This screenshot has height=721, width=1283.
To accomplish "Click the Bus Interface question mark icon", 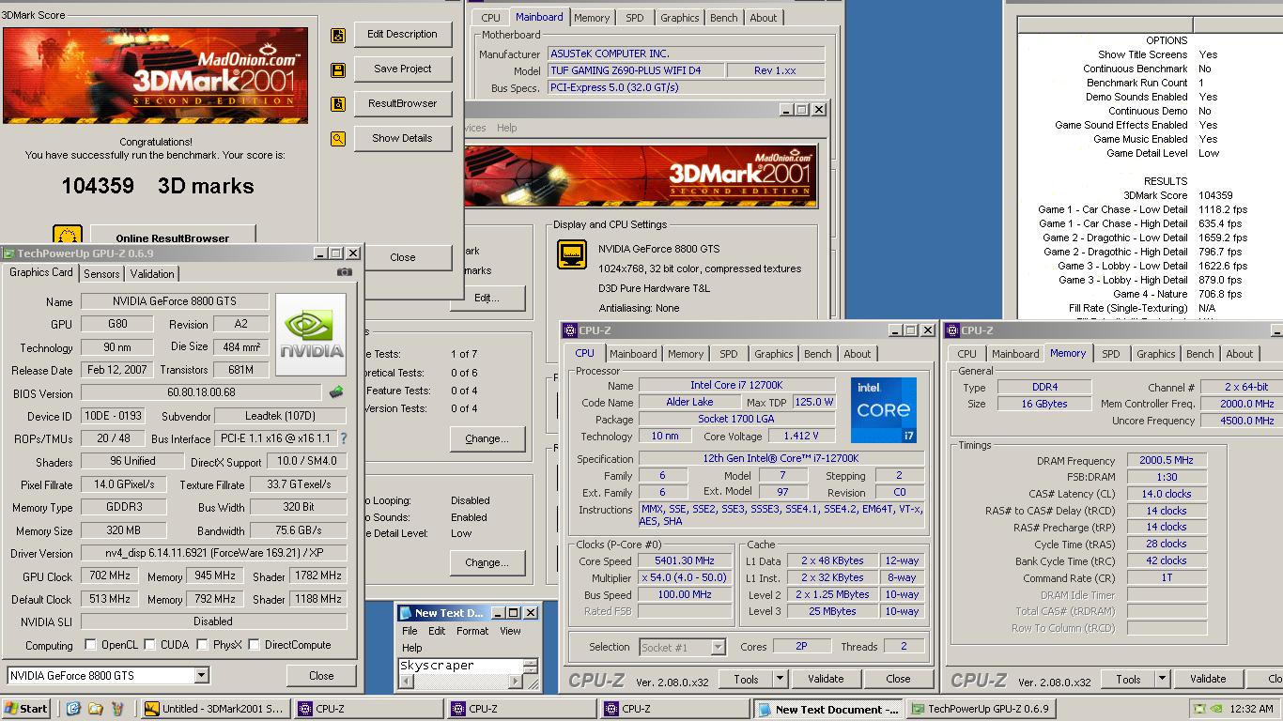I will 344,438.
